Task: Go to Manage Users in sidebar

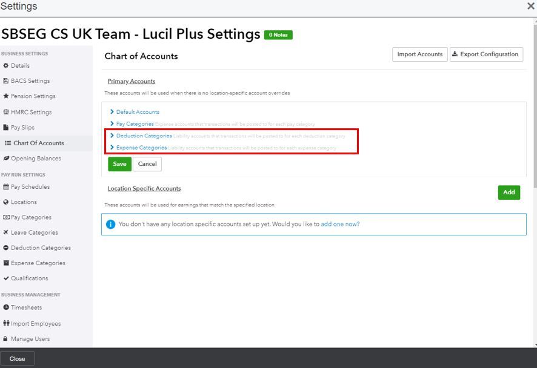Action: [x=30, y=339]
